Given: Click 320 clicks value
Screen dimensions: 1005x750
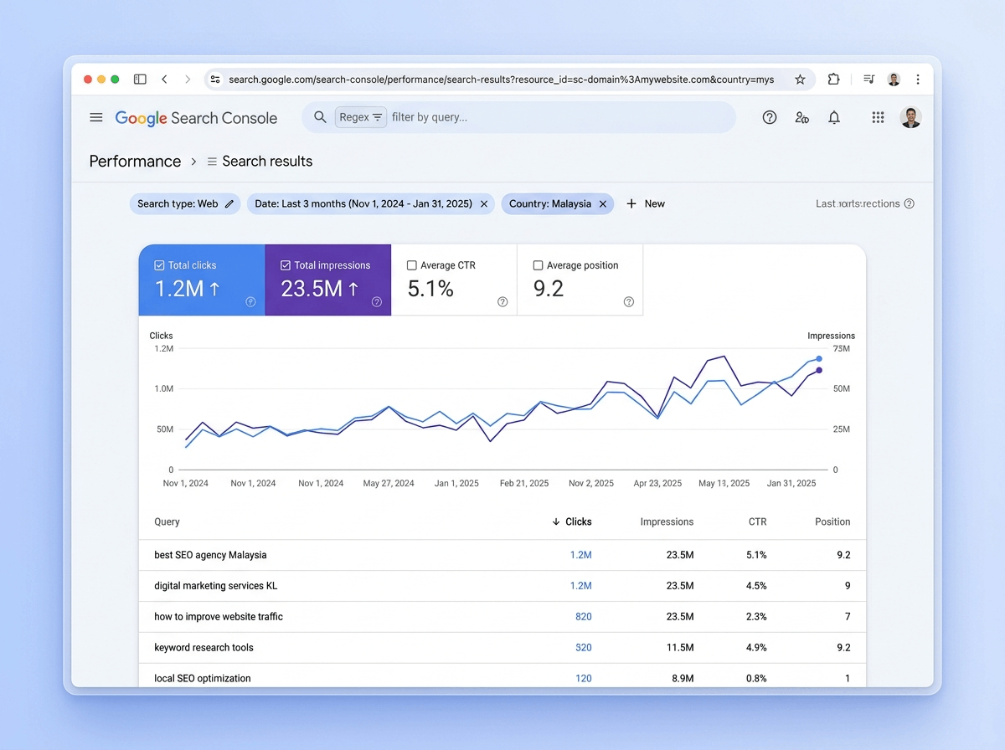Looking at the screenshot, I should pyautogui.click(x=584, y=648).
